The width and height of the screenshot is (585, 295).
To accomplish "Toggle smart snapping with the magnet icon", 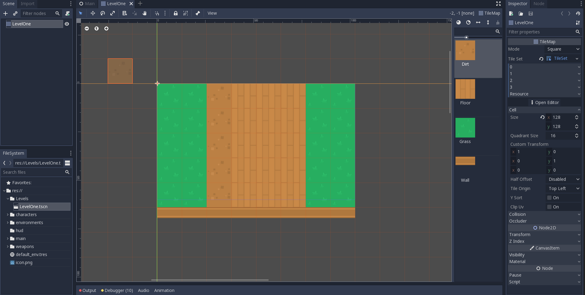I will click(x=157, y=13).
